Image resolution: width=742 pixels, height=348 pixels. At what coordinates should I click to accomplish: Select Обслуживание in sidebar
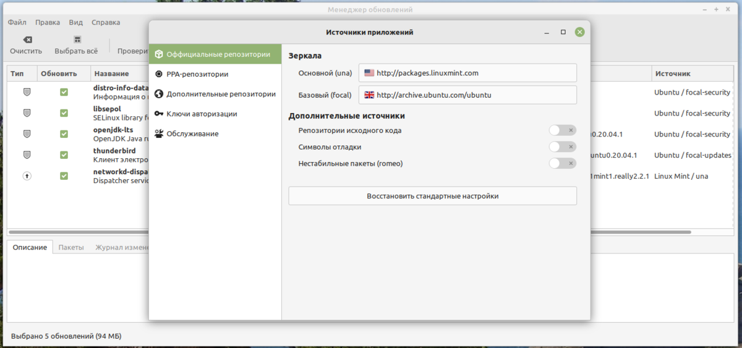pyautogui.click(x=215, y=134)
